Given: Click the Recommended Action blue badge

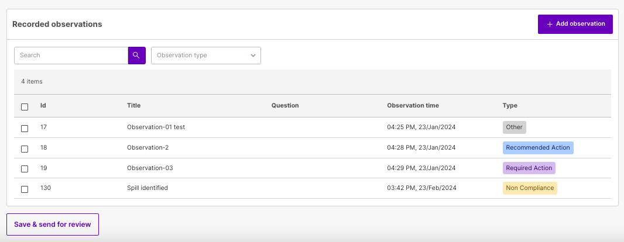Looking at the screenshot, I should click(538, 147).
